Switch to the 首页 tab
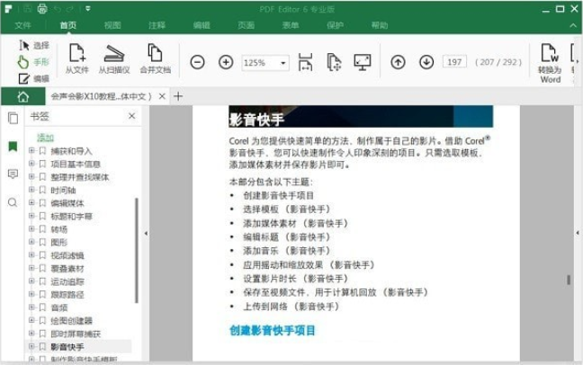Image resolution: width=583 pixels, height=365 pixels. click(68, 25)
